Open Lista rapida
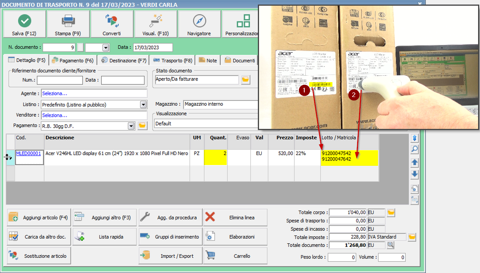The height and width of the screenshot is (273, 480). click(x=104, y=236)
